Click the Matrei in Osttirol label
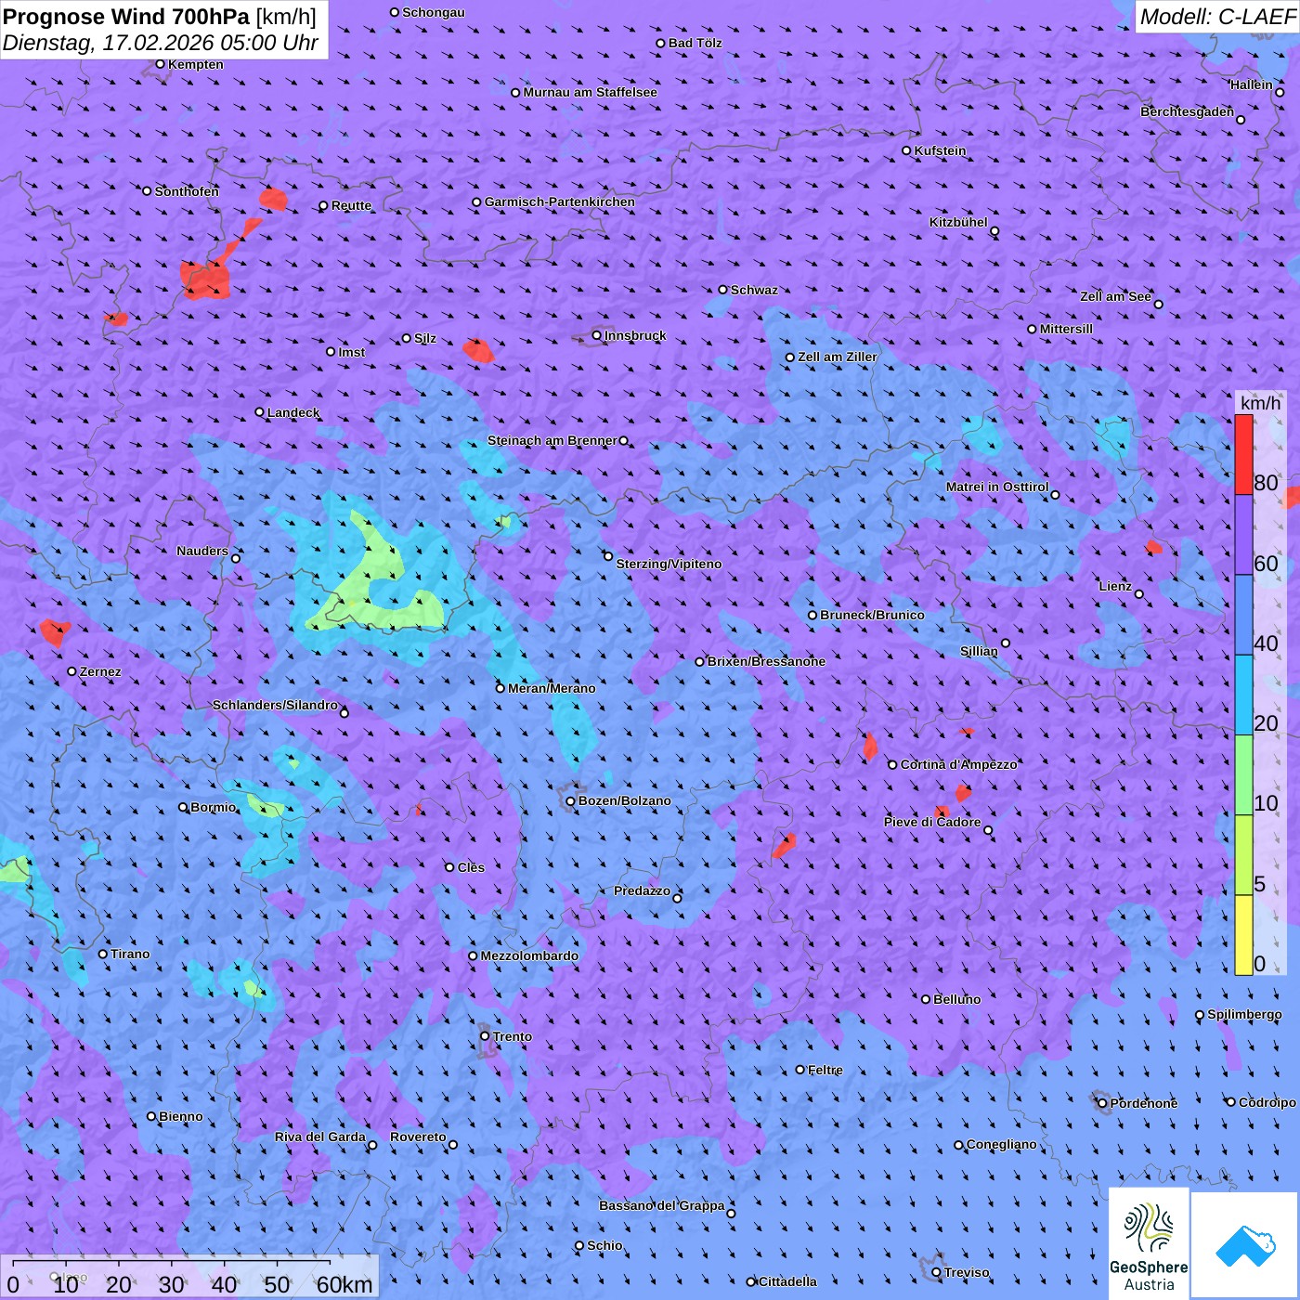 pos(997,487)
